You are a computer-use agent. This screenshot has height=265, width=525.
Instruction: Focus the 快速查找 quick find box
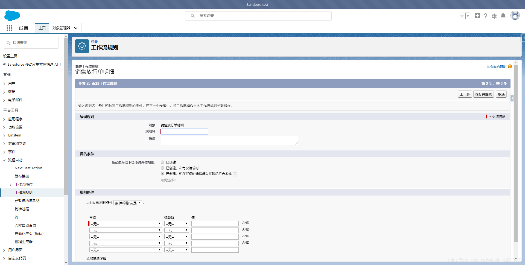[x=31, y=43]
